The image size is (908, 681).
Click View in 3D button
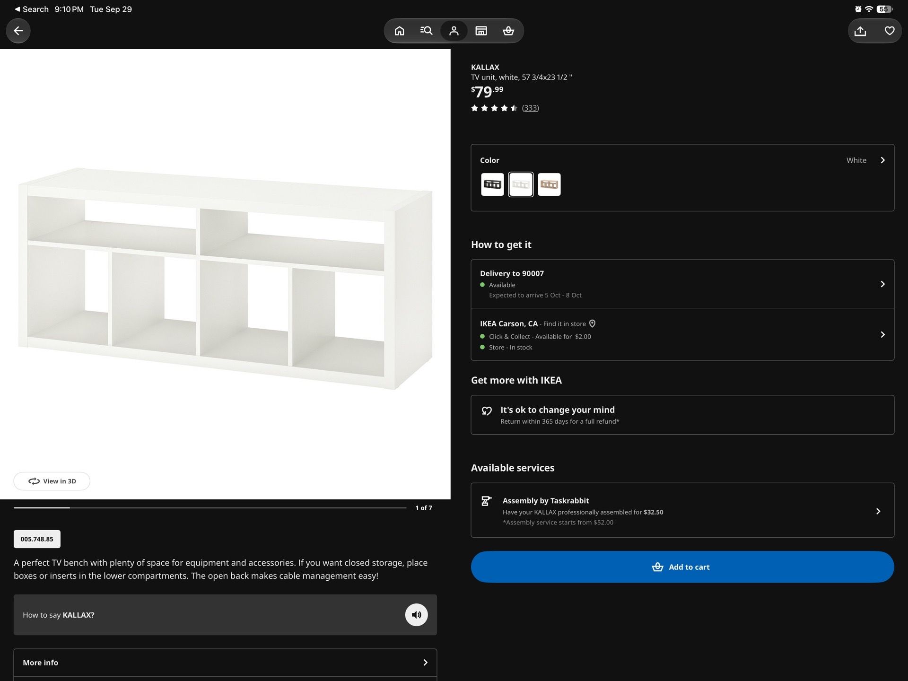52,481
